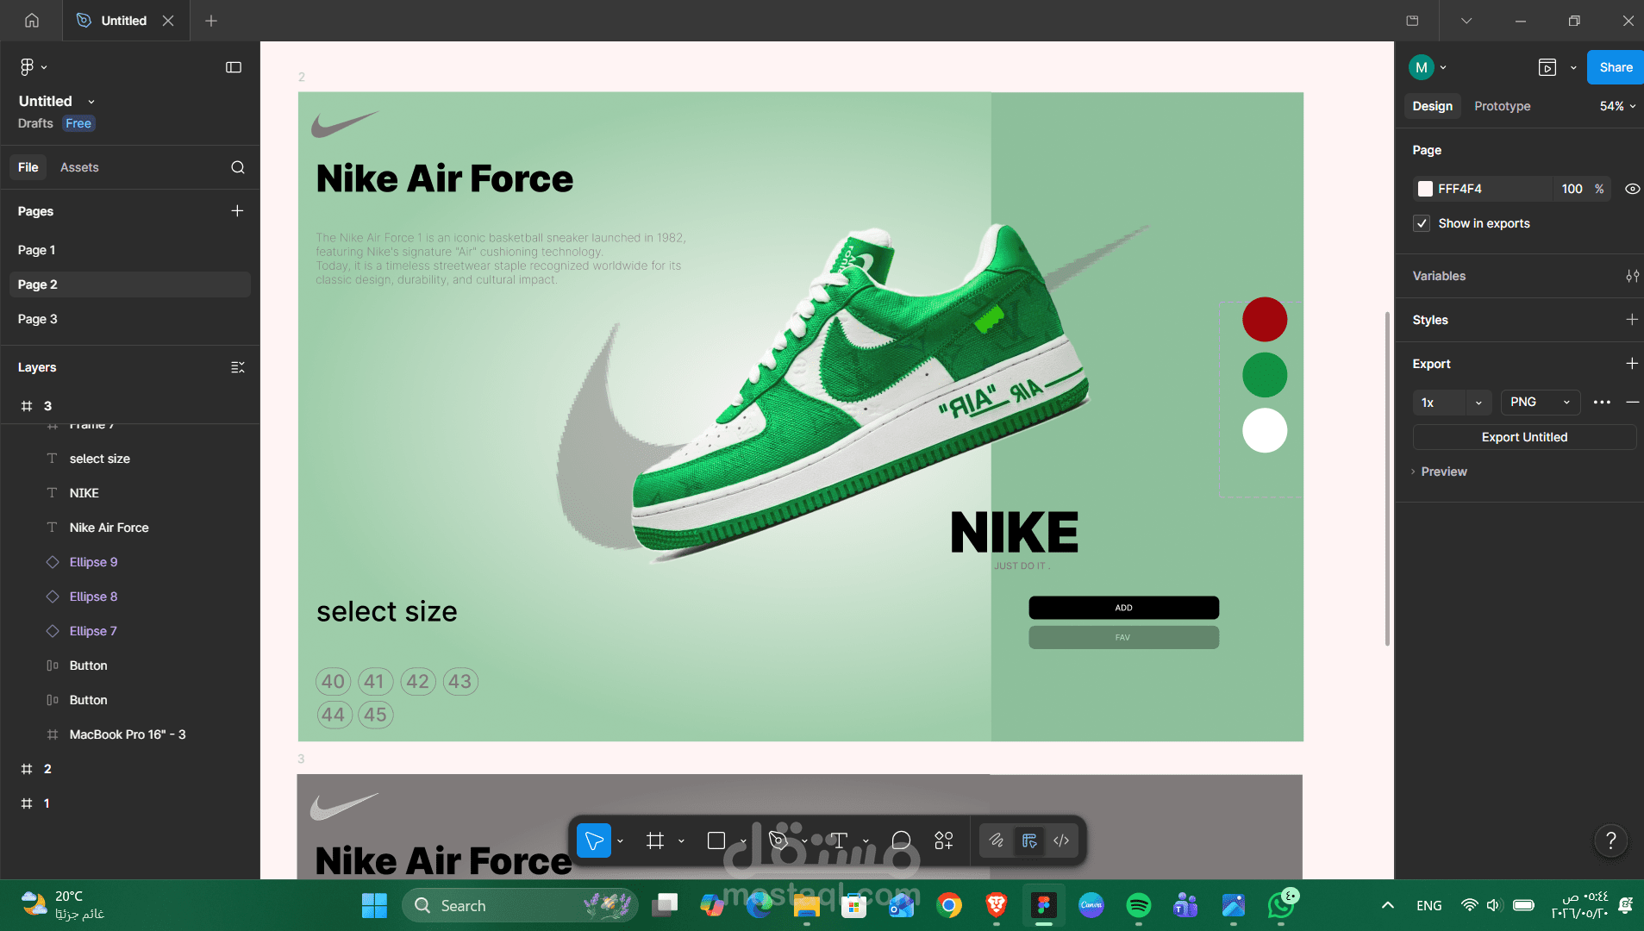Start the prototype presentation
The image size is (1644, 931).
click(x=1547, y=67)
